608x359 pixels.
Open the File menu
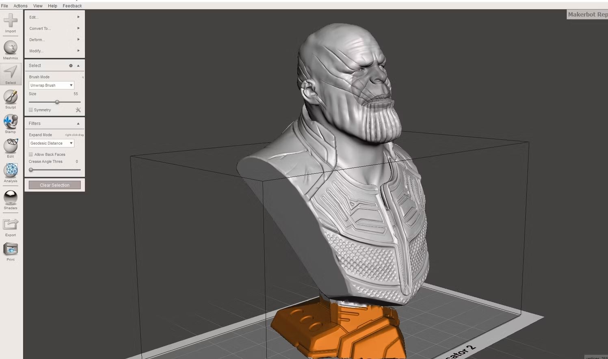[4, 6]
